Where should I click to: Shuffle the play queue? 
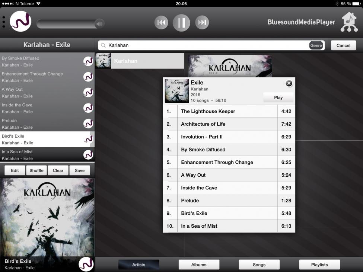pyautogui.click(x=36, y=170)
